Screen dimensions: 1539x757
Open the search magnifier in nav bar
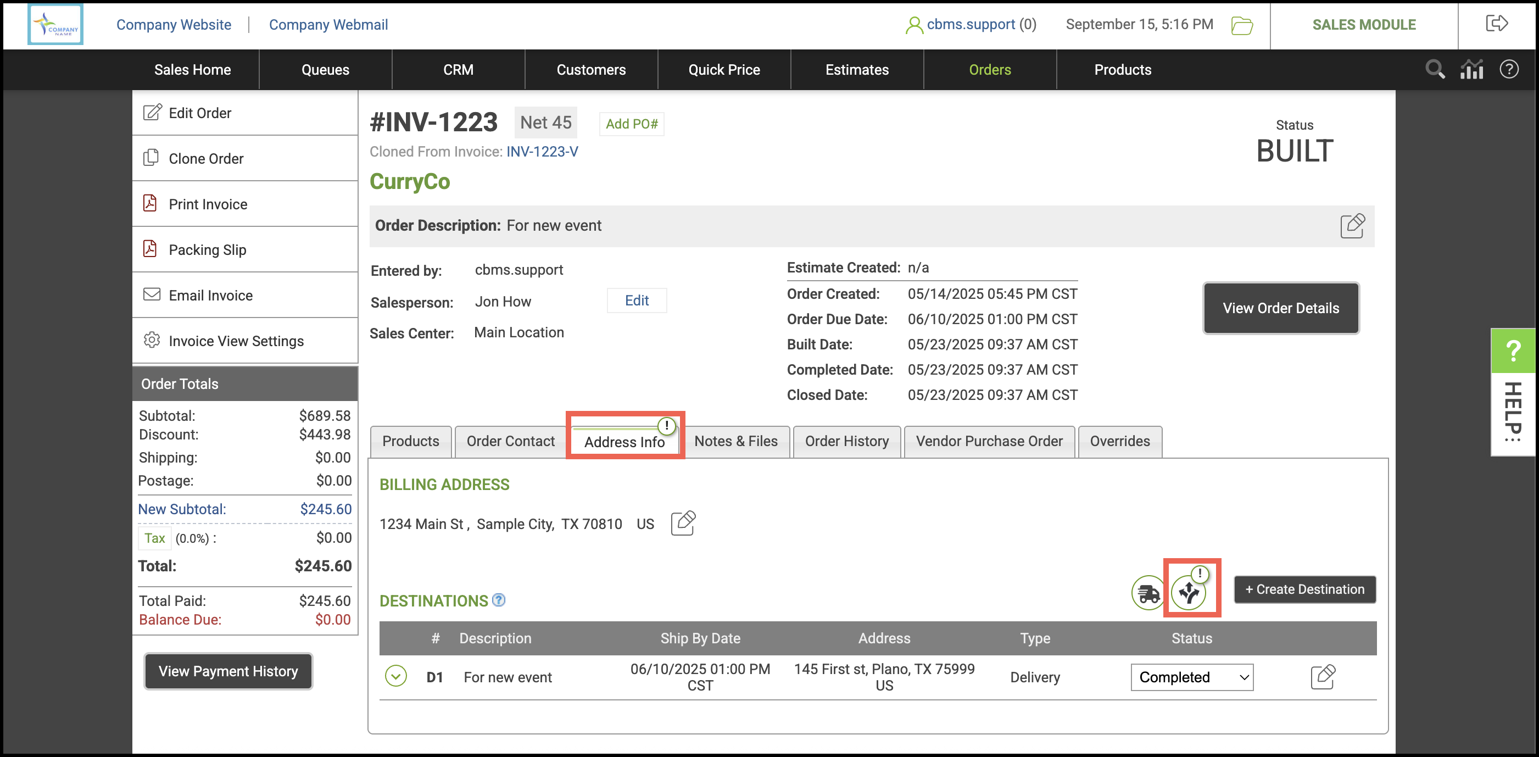[x=1435, y=69]
